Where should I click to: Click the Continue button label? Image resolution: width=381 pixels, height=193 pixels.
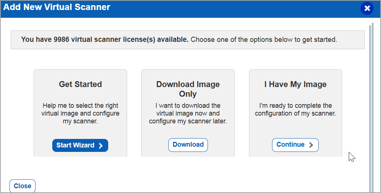click(290, 144)
